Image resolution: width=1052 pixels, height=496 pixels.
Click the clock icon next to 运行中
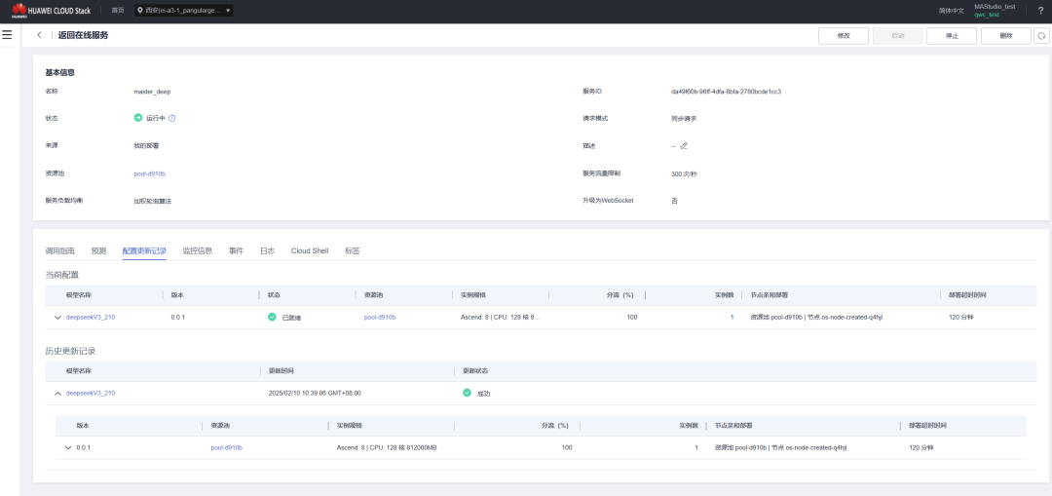171,118
